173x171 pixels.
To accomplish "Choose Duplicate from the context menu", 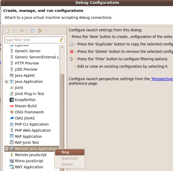I will (70, 158).
